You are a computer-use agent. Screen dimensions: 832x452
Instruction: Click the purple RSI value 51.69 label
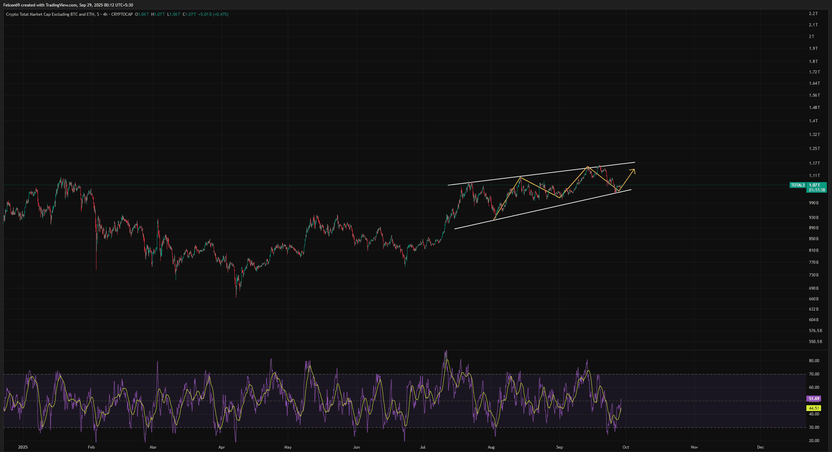814,399
